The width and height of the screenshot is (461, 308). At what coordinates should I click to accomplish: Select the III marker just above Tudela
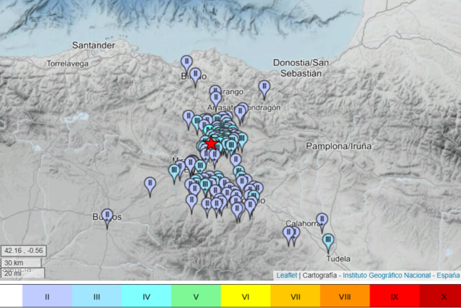coord(328,244)
